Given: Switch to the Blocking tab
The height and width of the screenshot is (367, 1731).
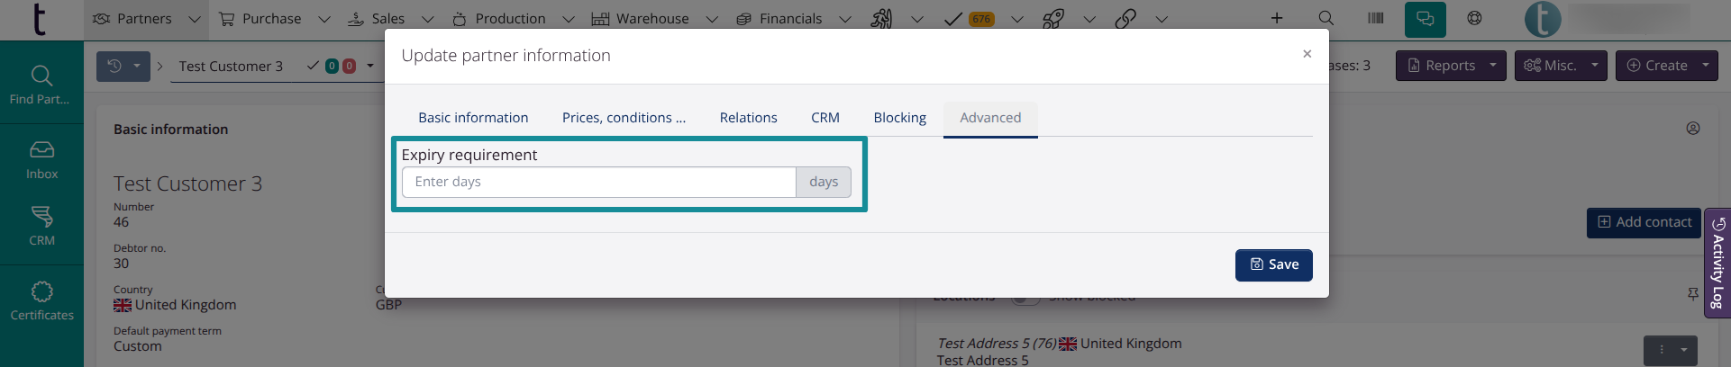Looking at the screenshot, I should click(899, 118).
